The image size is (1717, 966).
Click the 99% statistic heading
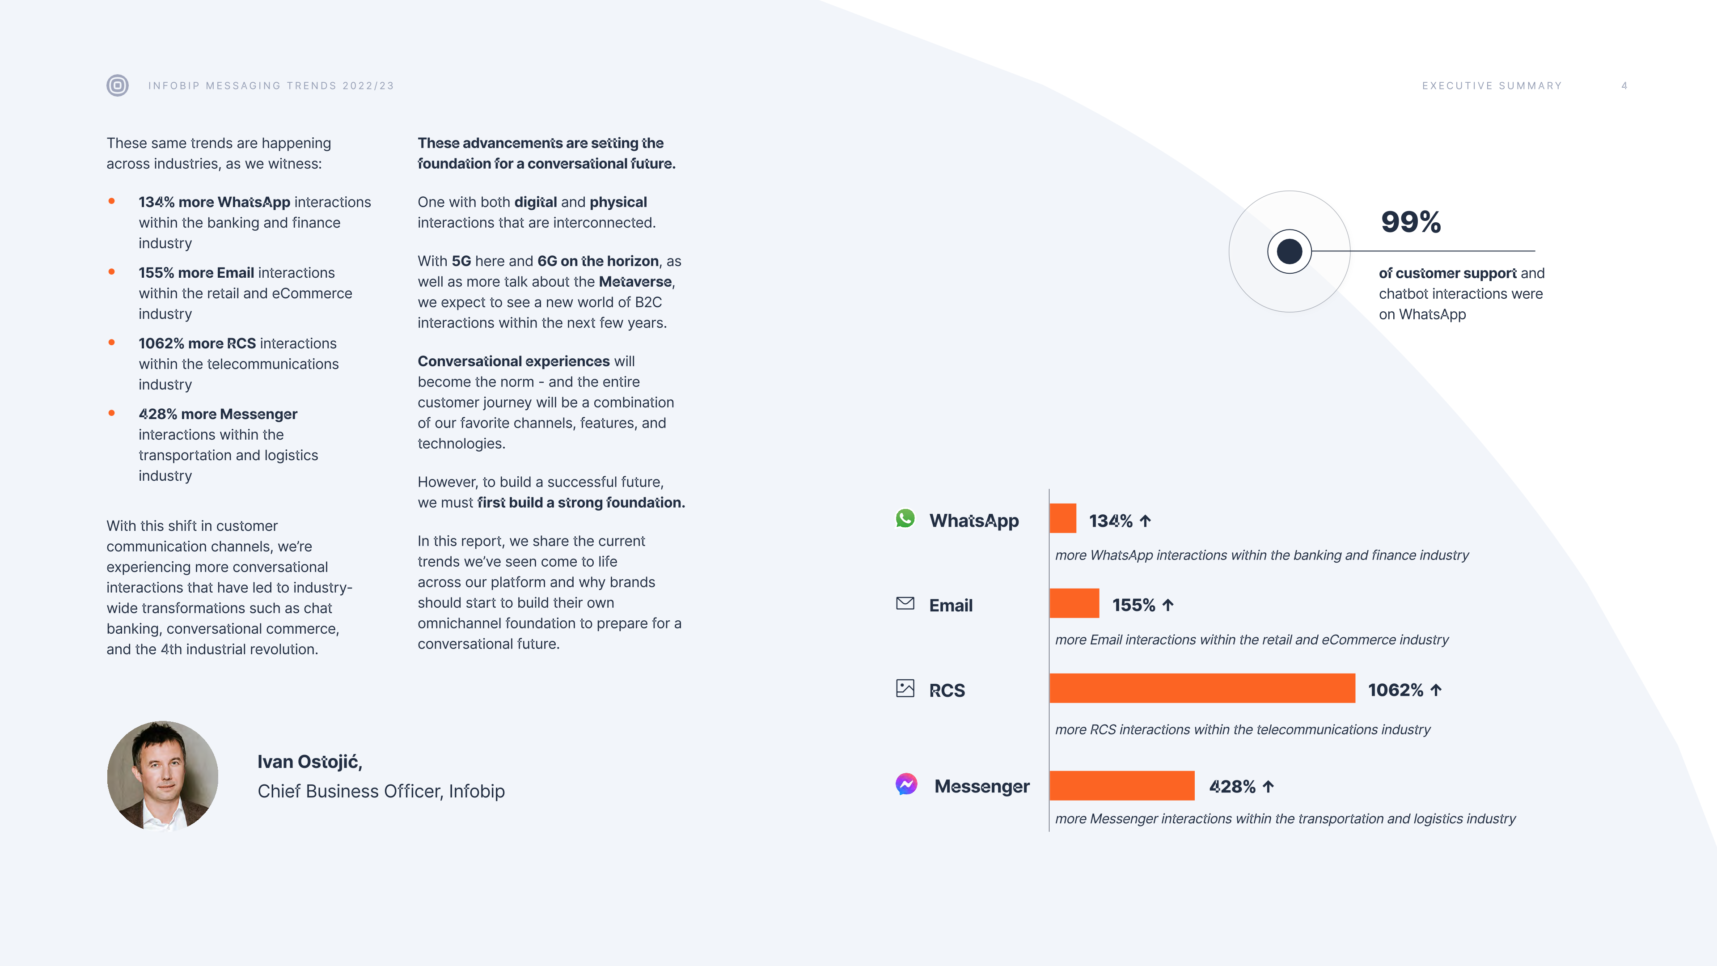(1410, 222)
